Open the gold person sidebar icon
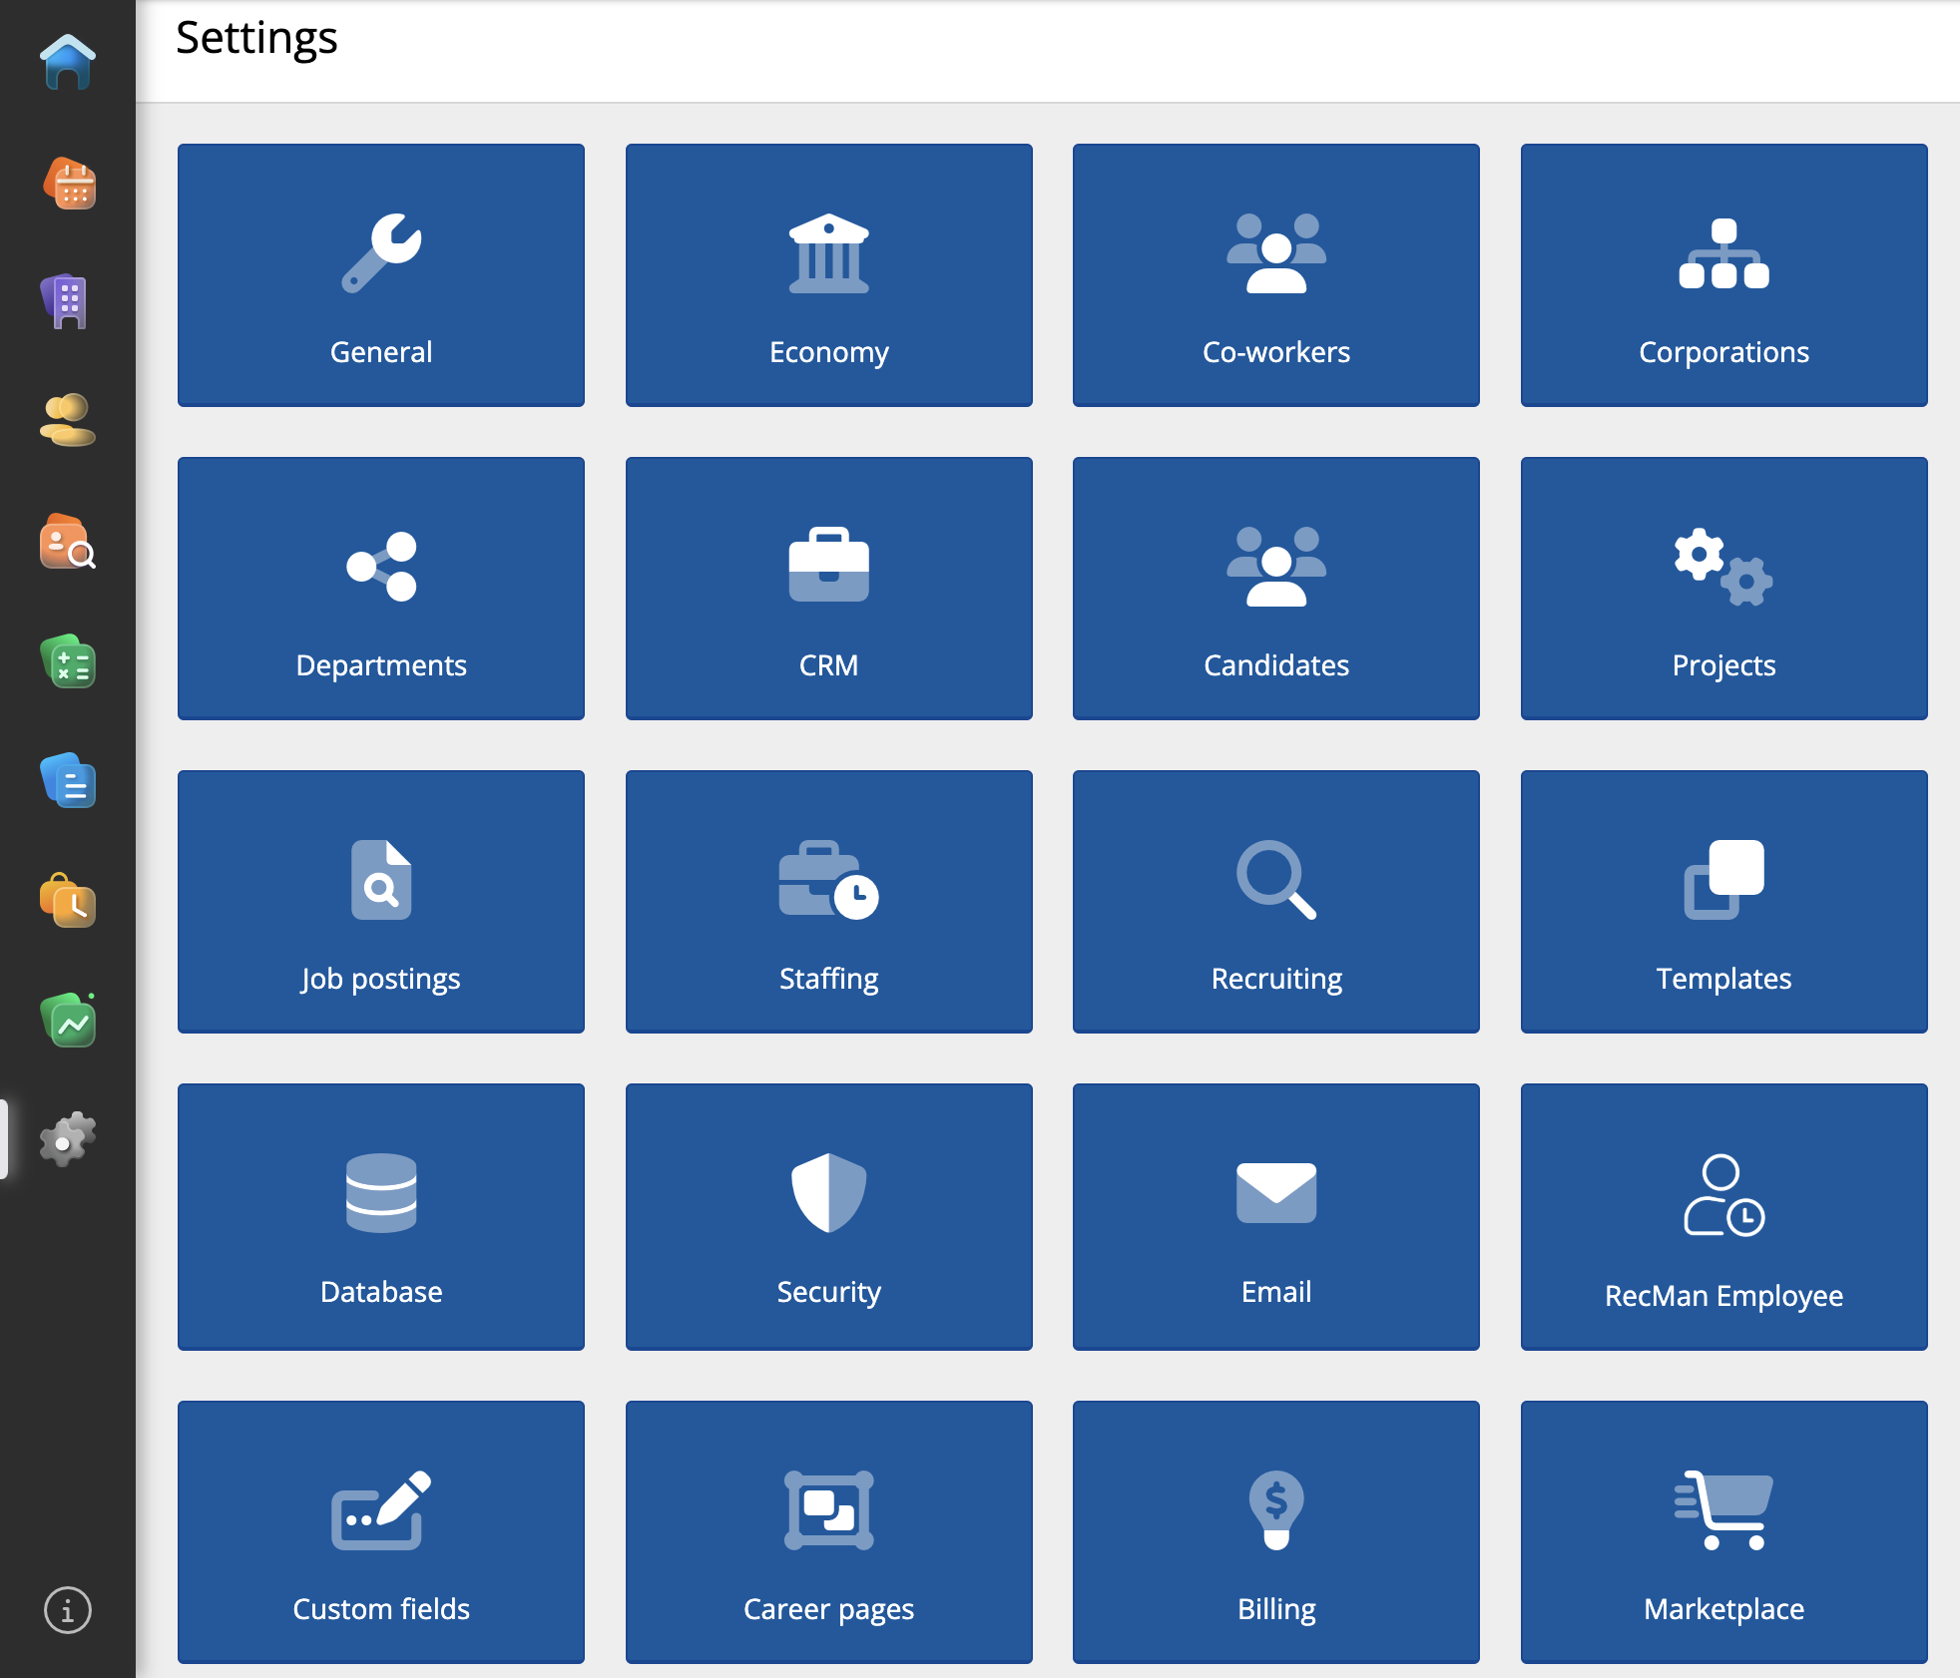 [67, 420]
